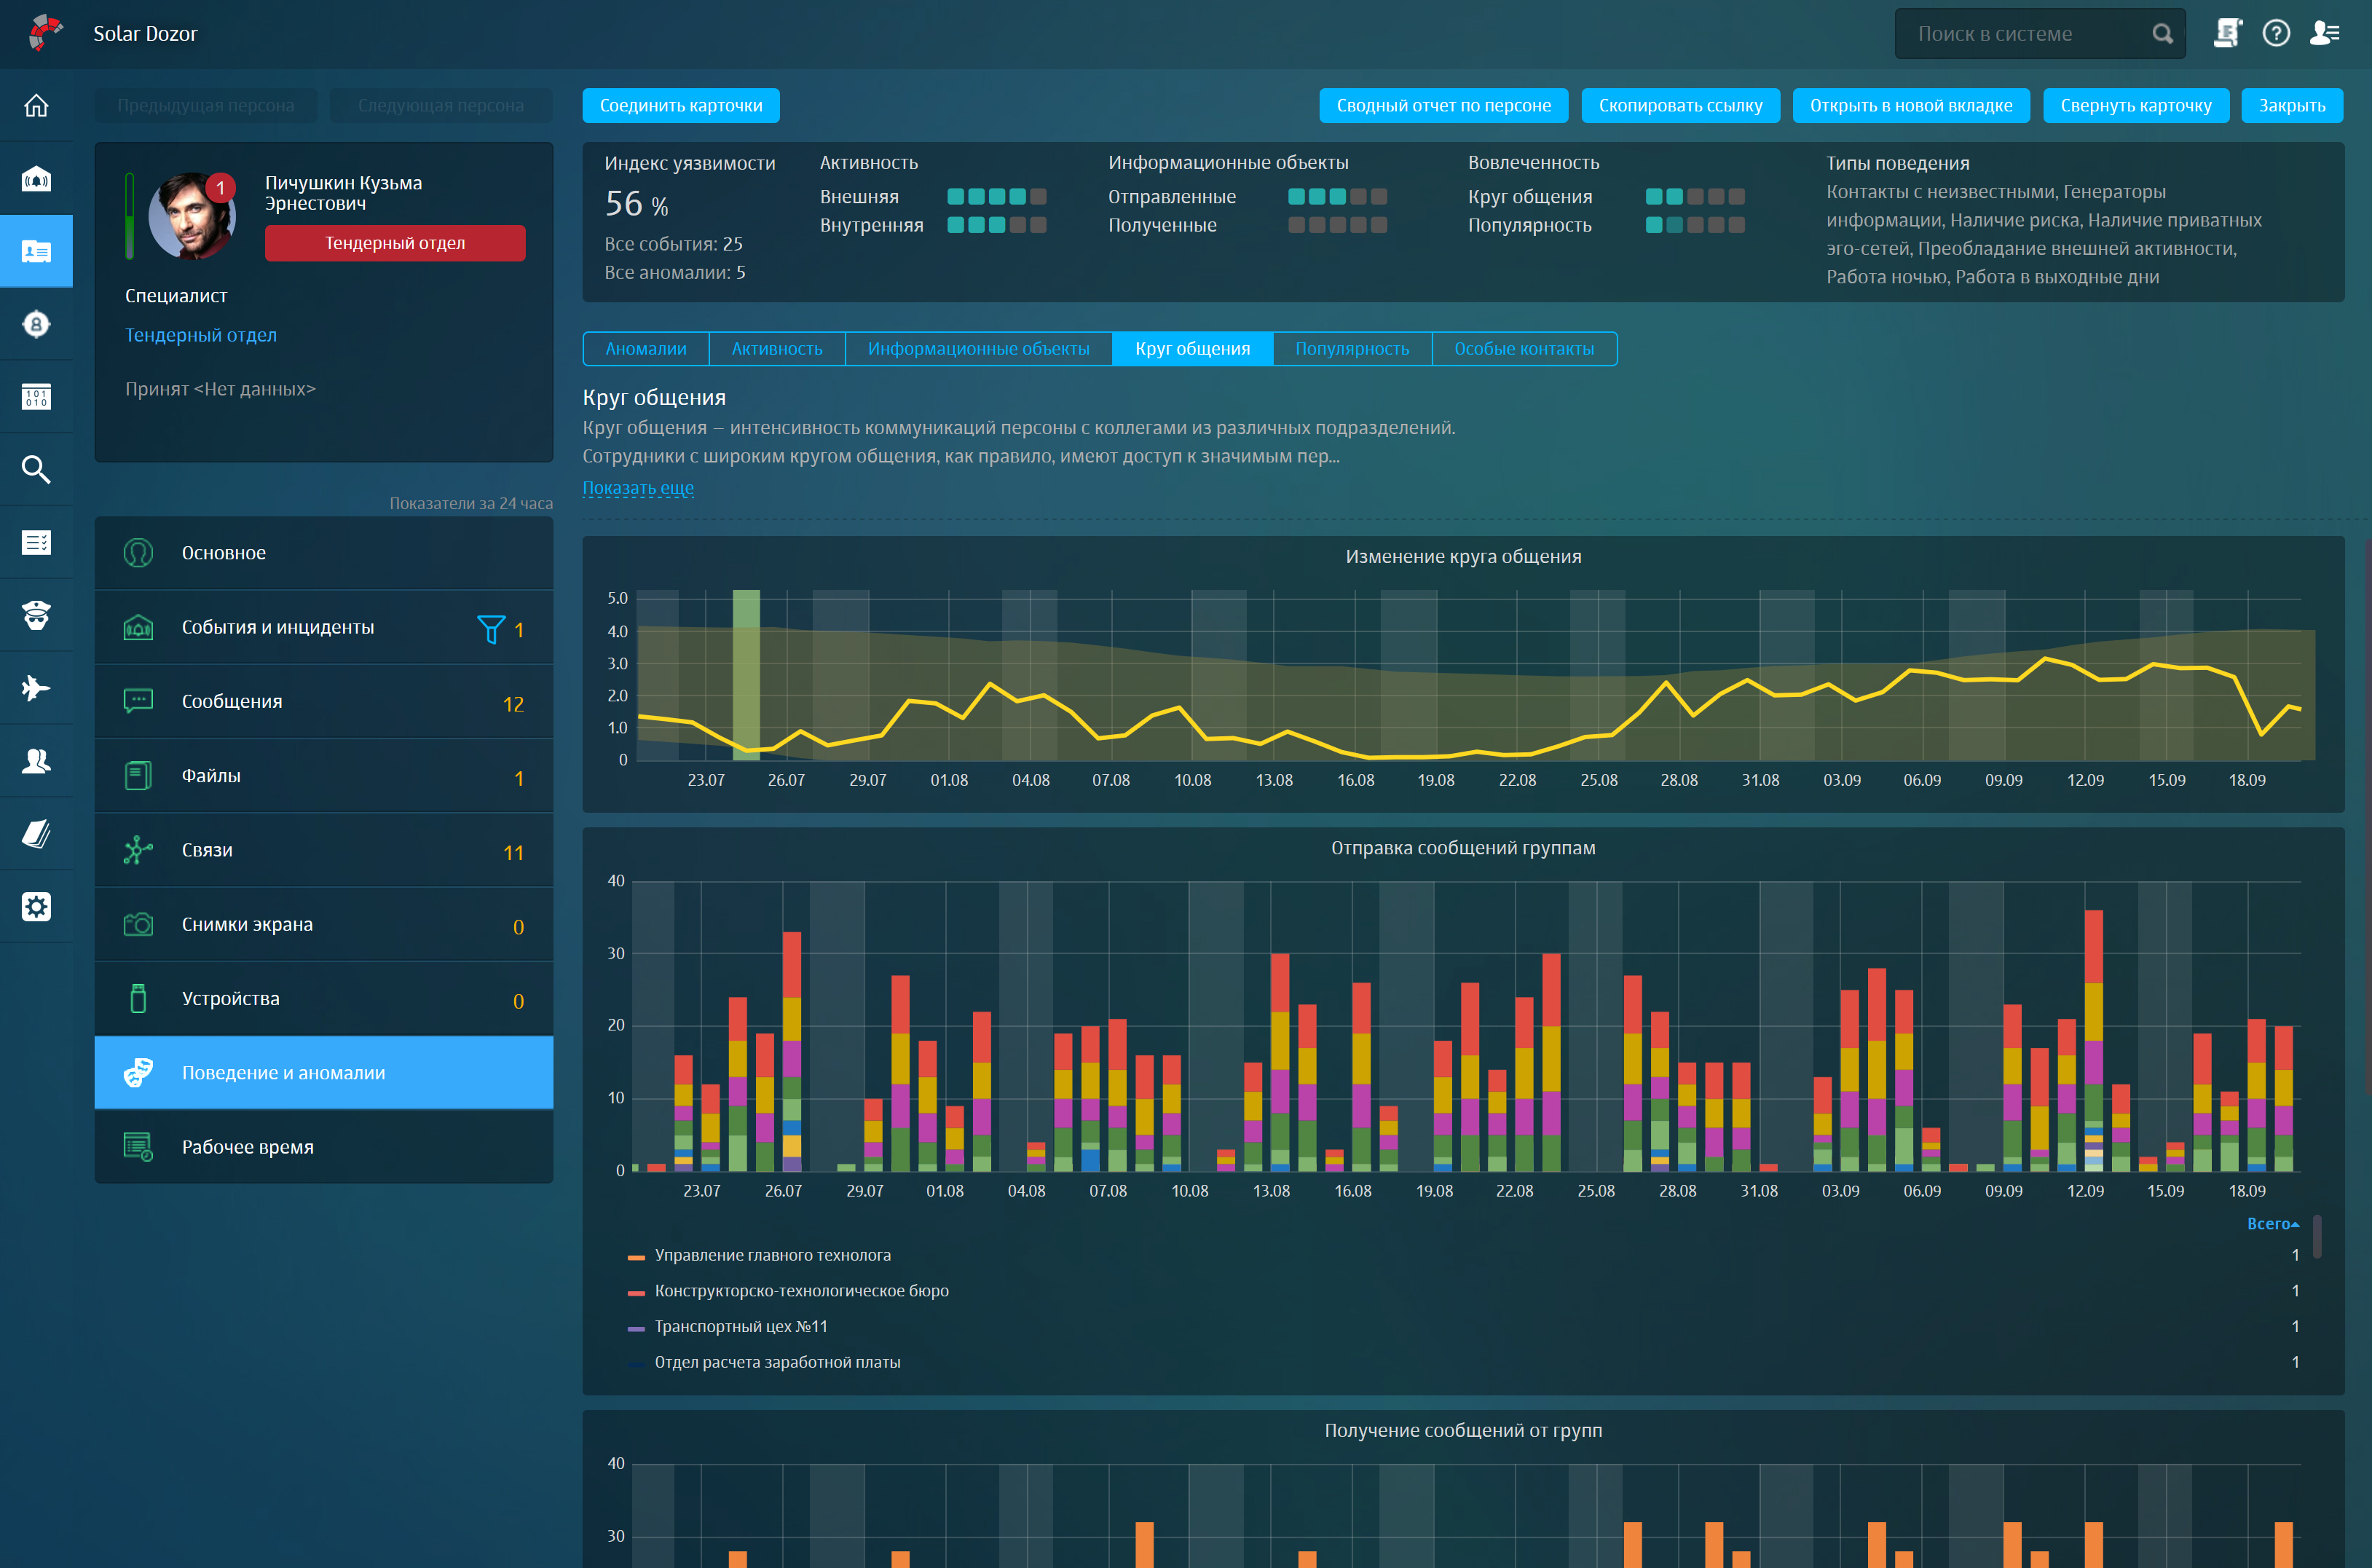This screenshot has height=1568, width=2372.
Task: Toggle Конструкторско-технологическое бюро legend series
Action: tap(801, 1291)
